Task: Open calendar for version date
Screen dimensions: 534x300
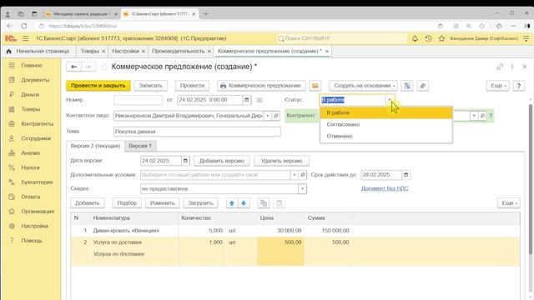Action: point(185,161)
